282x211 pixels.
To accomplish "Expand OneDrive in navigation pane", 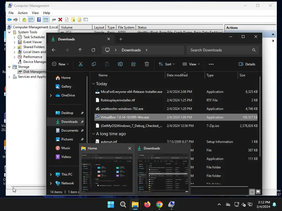I will pyautogui.click(x=51, y=95).
